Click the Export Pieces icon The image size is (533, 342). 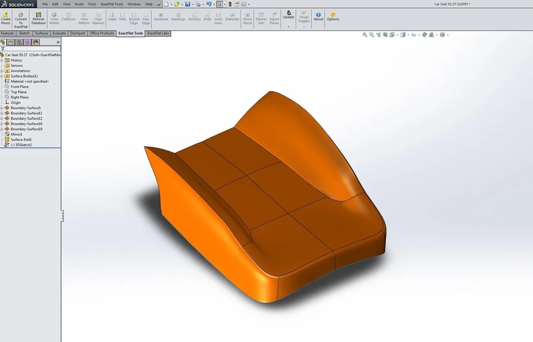coord(274,18)
